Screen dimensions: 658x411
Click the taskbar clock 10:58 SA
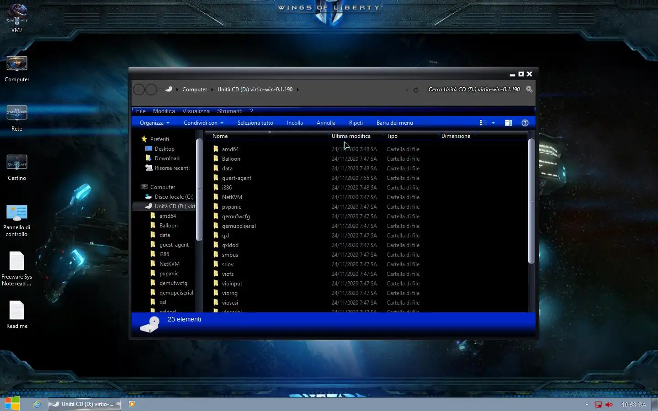[x=633, y=405]
